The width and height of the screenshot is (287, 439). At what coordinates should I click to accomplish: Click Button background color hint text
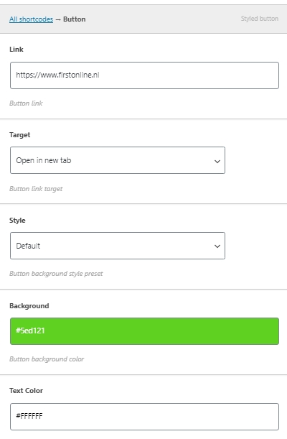tap(47, 359)
